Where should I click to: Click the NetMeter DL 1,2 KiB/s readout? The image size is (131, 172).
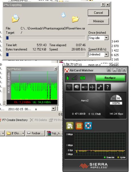pos(22,102)
